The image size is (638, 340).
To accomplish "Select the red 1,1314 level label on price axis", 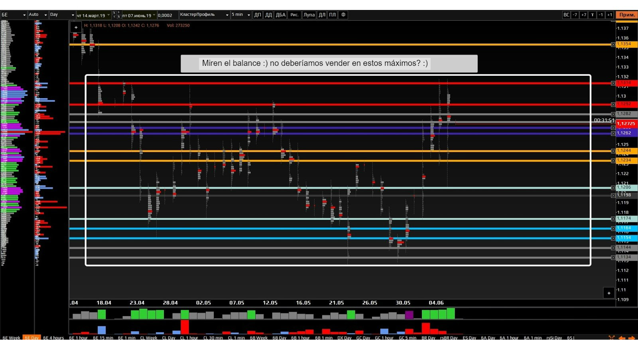I will coord(626,83).
